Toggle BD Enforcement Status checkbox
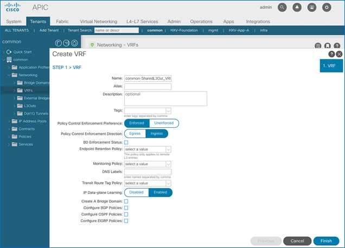 point(126,142)
